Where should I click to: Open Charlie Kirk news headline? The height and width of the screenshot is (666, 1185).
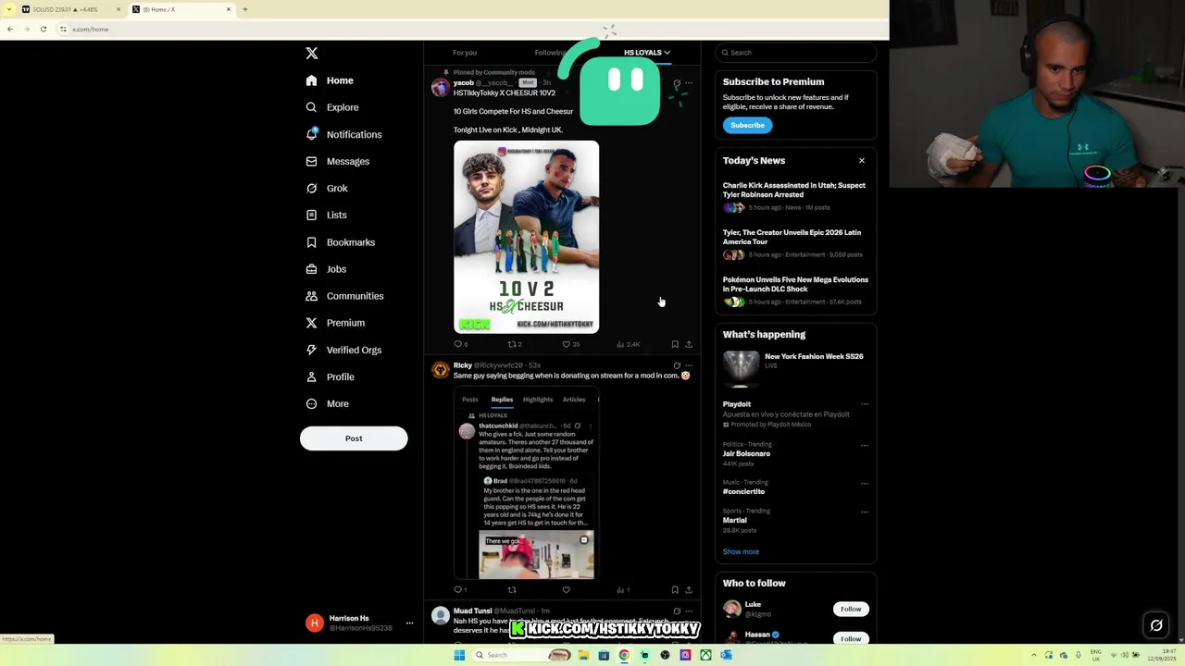(794, 191)
